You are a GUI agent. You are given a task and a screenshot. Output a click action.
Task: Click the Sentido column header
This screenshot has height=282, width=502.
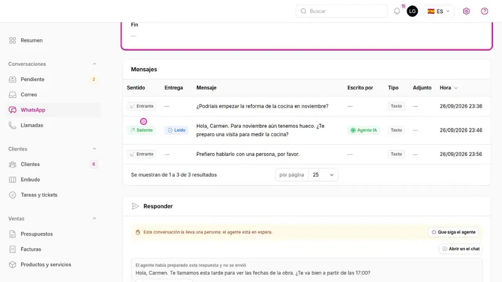click(x=136, y=88)
